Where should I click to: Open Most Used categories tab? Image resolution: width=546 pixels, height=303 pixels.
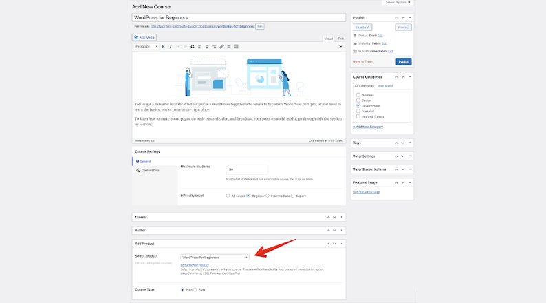click(x=385, y=86)
